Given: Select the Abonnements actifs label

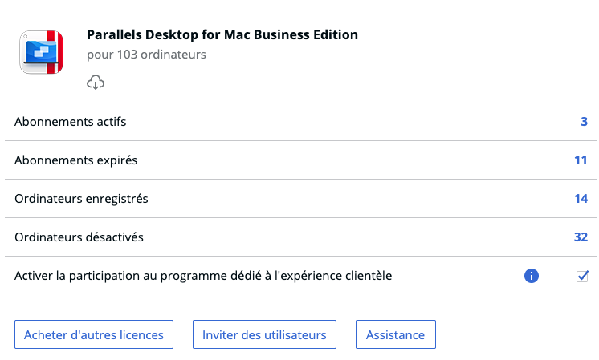Looking at the screenshot, I should (x=71, y=122).
